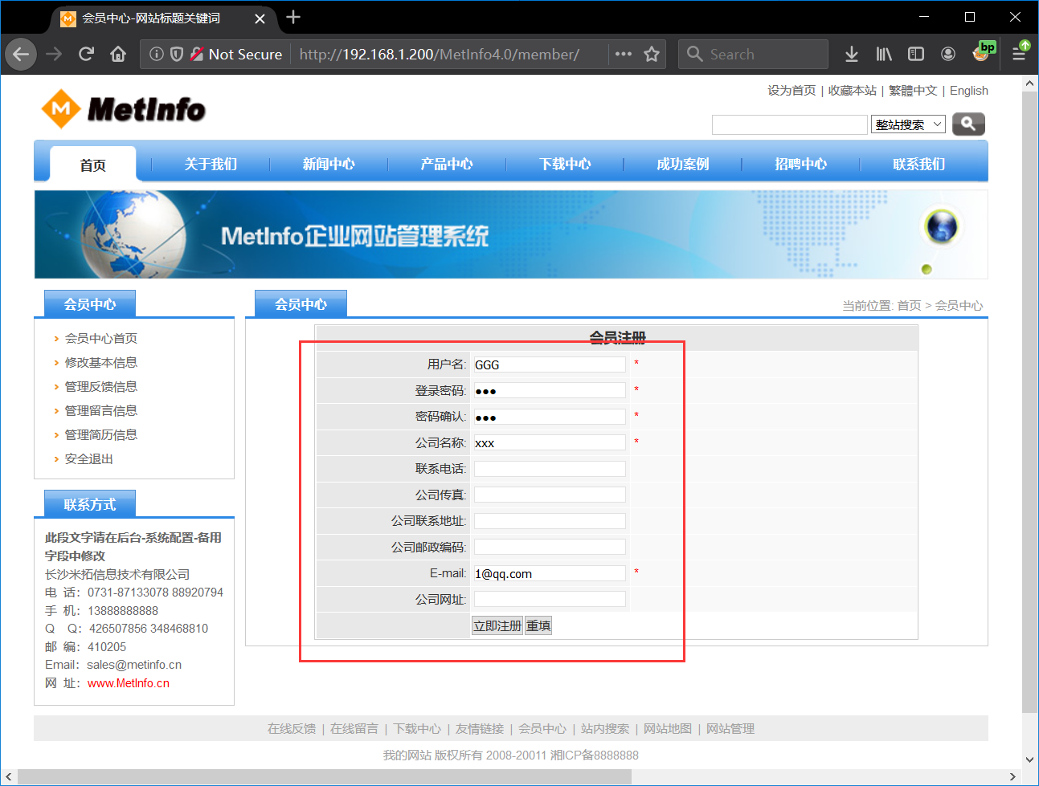Focus the 公司传真 input field
This screenshot has height=786, width=1039.
550,495
